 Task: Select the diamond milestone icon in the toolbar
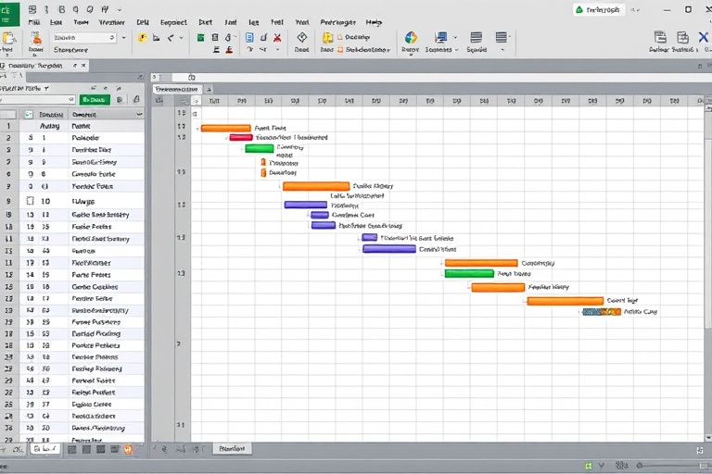click(301, 38)
